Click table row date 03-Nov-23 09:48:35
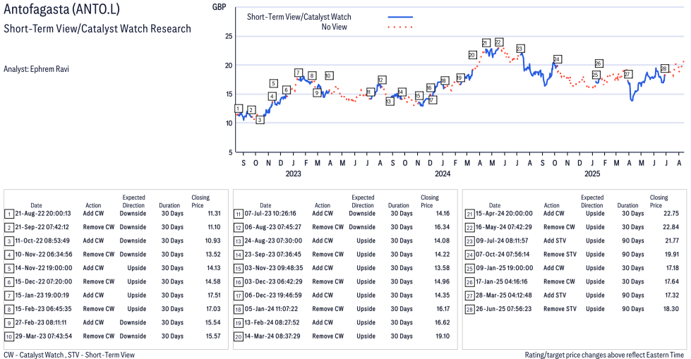This screenshot has width=691, height=359. pyautogui.click(x=274, y=268)
